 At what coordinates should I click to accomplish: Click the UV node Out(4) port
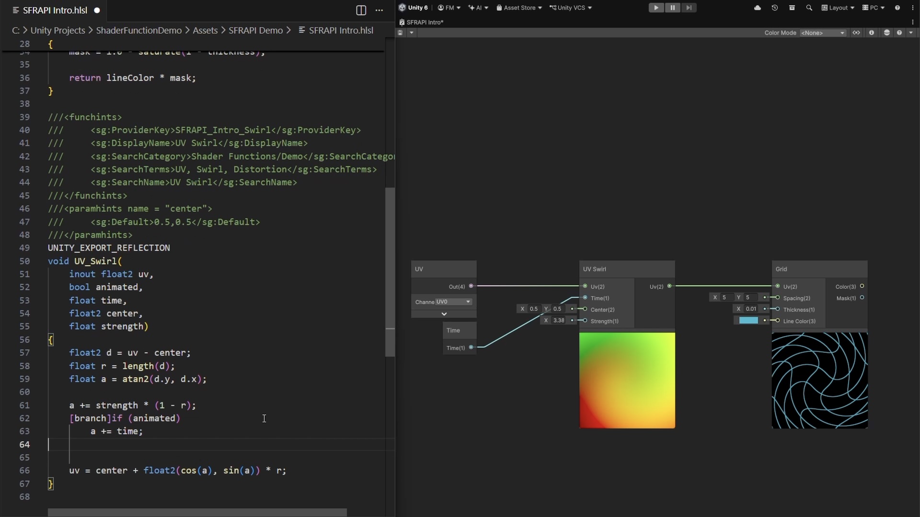471,286
